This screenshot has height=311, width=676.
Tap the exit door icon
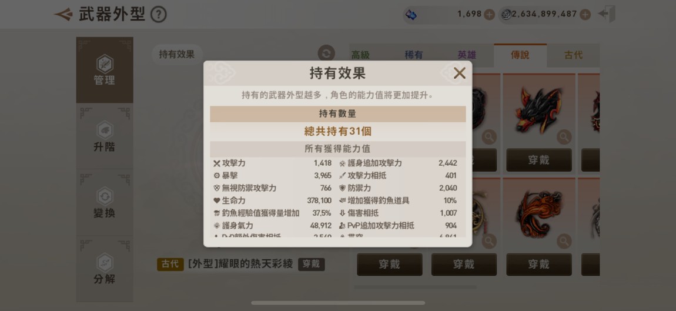coord(607,14)
